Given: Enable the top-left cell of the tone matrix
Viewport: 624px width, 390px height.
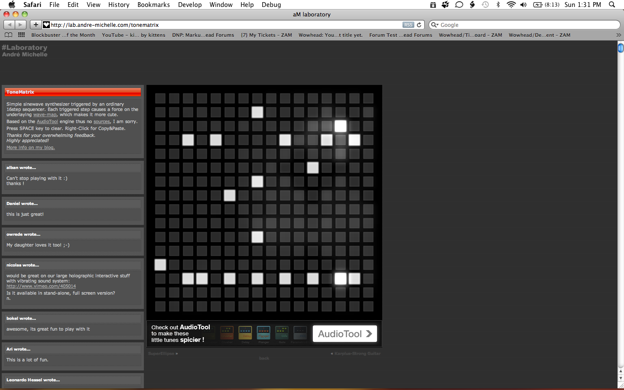Looking at the screenshot, I should pyautogui.click(x=160, y=98).
